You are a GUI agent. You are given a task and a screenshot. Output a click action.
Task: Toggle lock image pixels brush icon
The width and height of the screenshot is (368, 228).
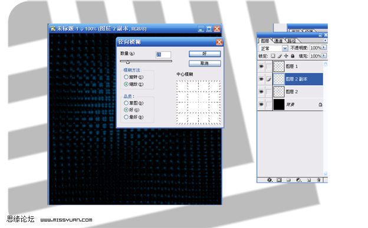pyautogui.click(x=280, y=56)
